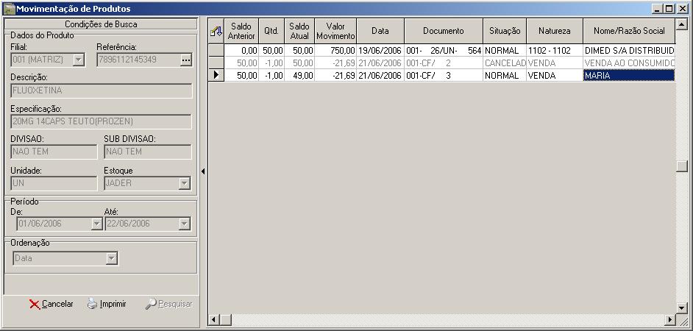The width and height of the screenshot is (693, 331).
Task: Click the Saldo Atual column header
Action: click(x=299, y=31)
